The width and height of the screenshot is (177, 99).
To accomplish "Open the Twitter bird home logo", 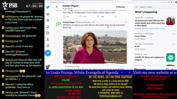I will click(48, 7).
